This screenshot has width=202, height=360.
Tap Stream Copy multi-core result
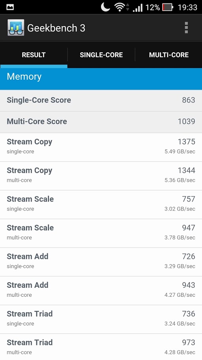click(x=101, y=175)
